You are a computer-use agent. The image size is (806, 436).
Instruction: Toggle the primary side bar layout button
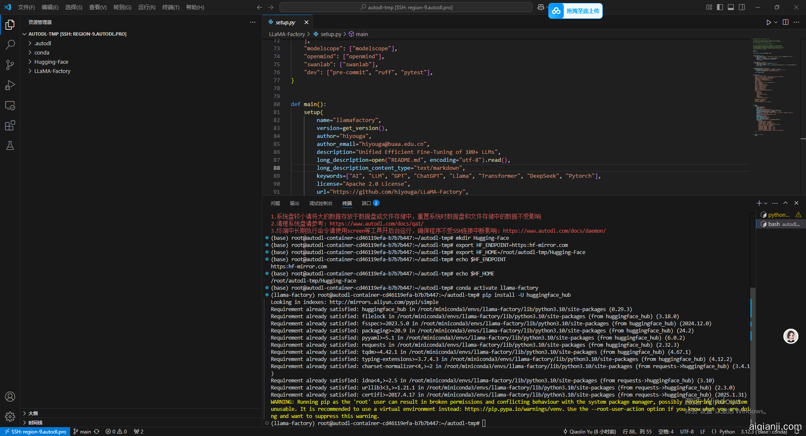click(x=720, y=7)
